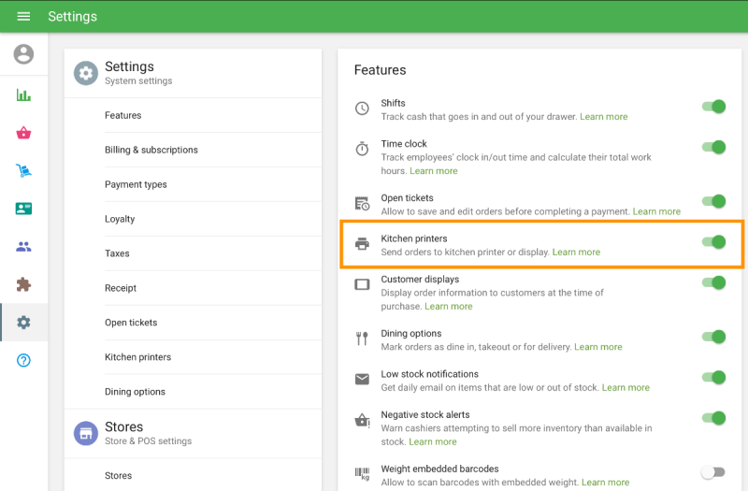Open the Customers people icon
The width and height of the screenshot is (748, 491).
tap(23, 247)
